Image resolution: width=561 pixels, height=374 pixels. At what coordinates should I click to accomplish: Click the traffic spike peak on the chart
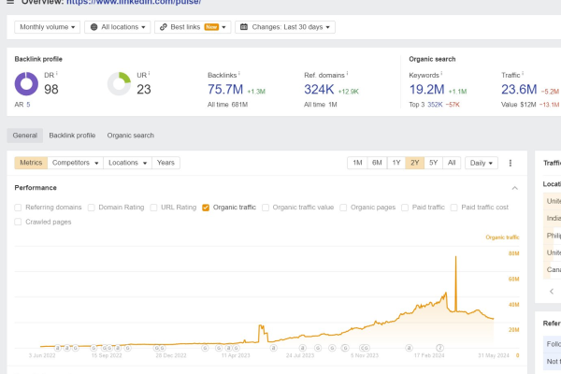(x=456, y=256)
